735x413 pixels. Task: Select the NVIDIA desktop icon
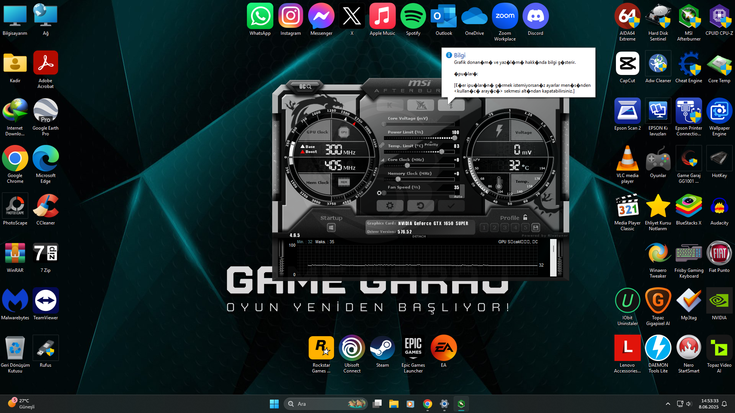pyautogui.click(x=719, y=304)
